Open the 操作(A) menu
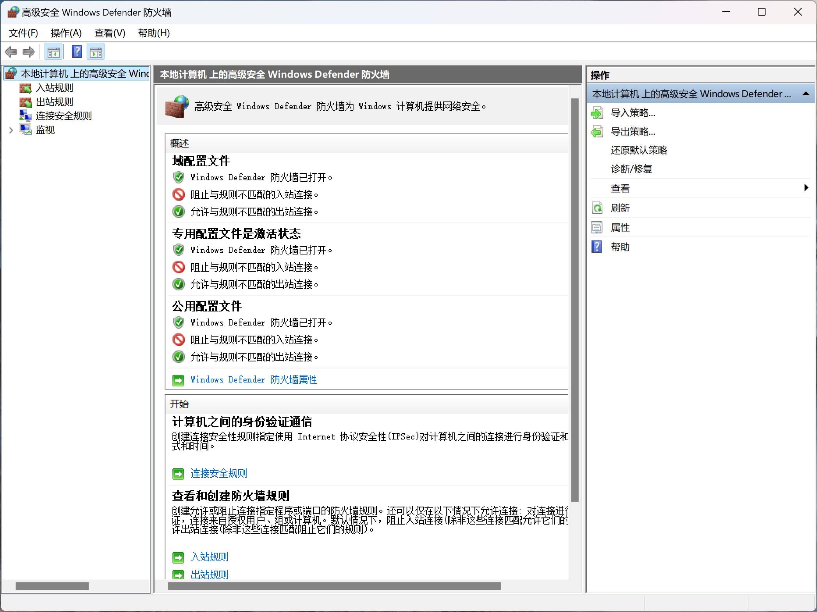The width and height of the screenshot is (817, 612). [x=66, y=33]
